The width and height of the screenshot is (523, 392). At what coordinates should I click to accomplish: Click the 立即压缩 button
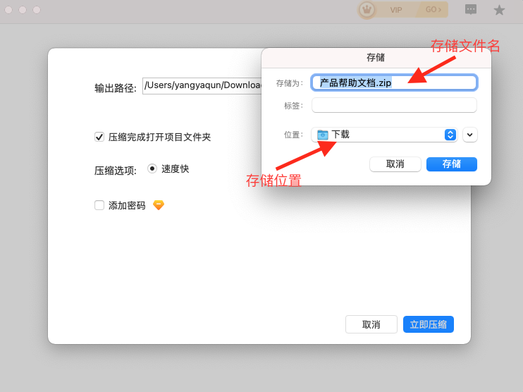click(429, 324)
